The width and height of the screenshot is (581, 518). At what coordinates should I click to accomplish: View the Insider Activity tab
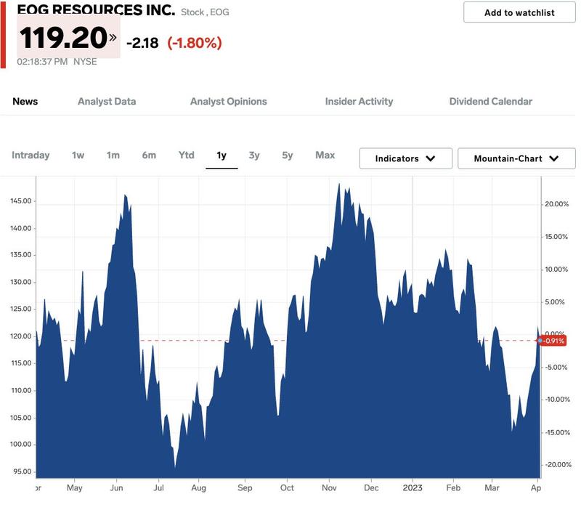coord(359,101)
